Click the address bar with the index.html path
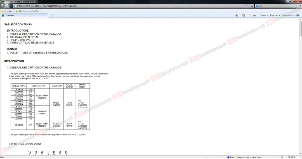Image resolution: width=302 pixels, height=159 pixels. click(x=129, y=6)
